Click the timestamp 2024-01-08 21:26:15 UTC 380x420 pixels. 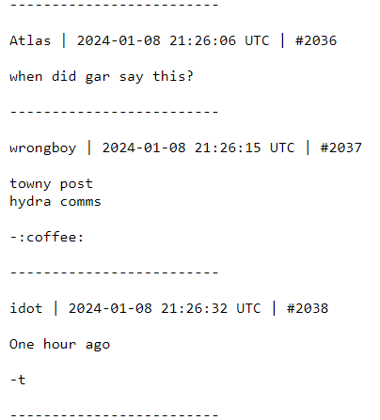(198, 148)
